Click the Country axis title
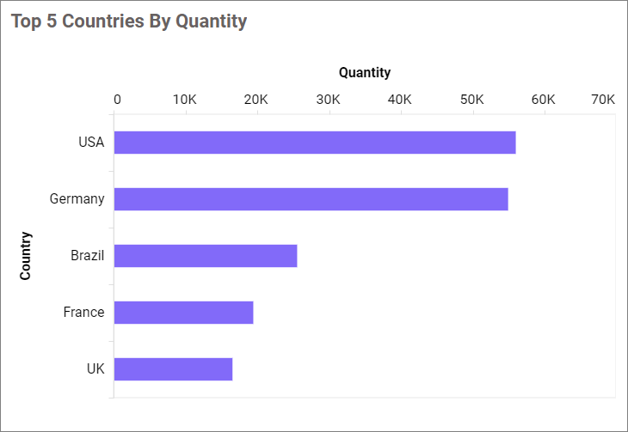Viewport: 628px width, 432px height. (x=26, y=255)
